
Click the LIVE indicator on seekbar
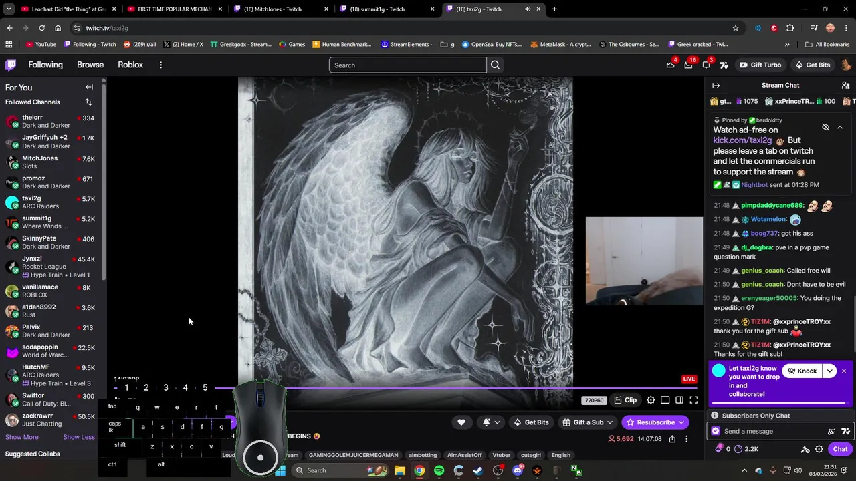(x=689, y=379)
